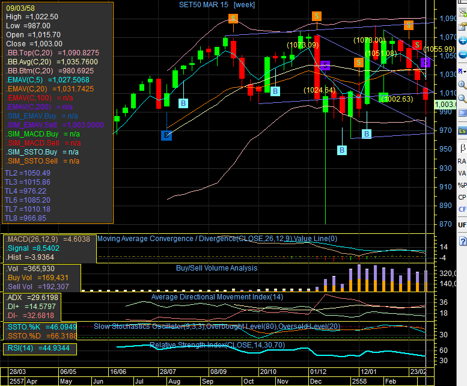Click the lowest B marker near the 950 level
Viewport: 467px width, 386px height.
342,150
